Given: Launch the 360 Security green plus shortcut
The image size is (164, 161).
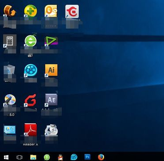Looking at the screenshot, I should tap(31, 11).
